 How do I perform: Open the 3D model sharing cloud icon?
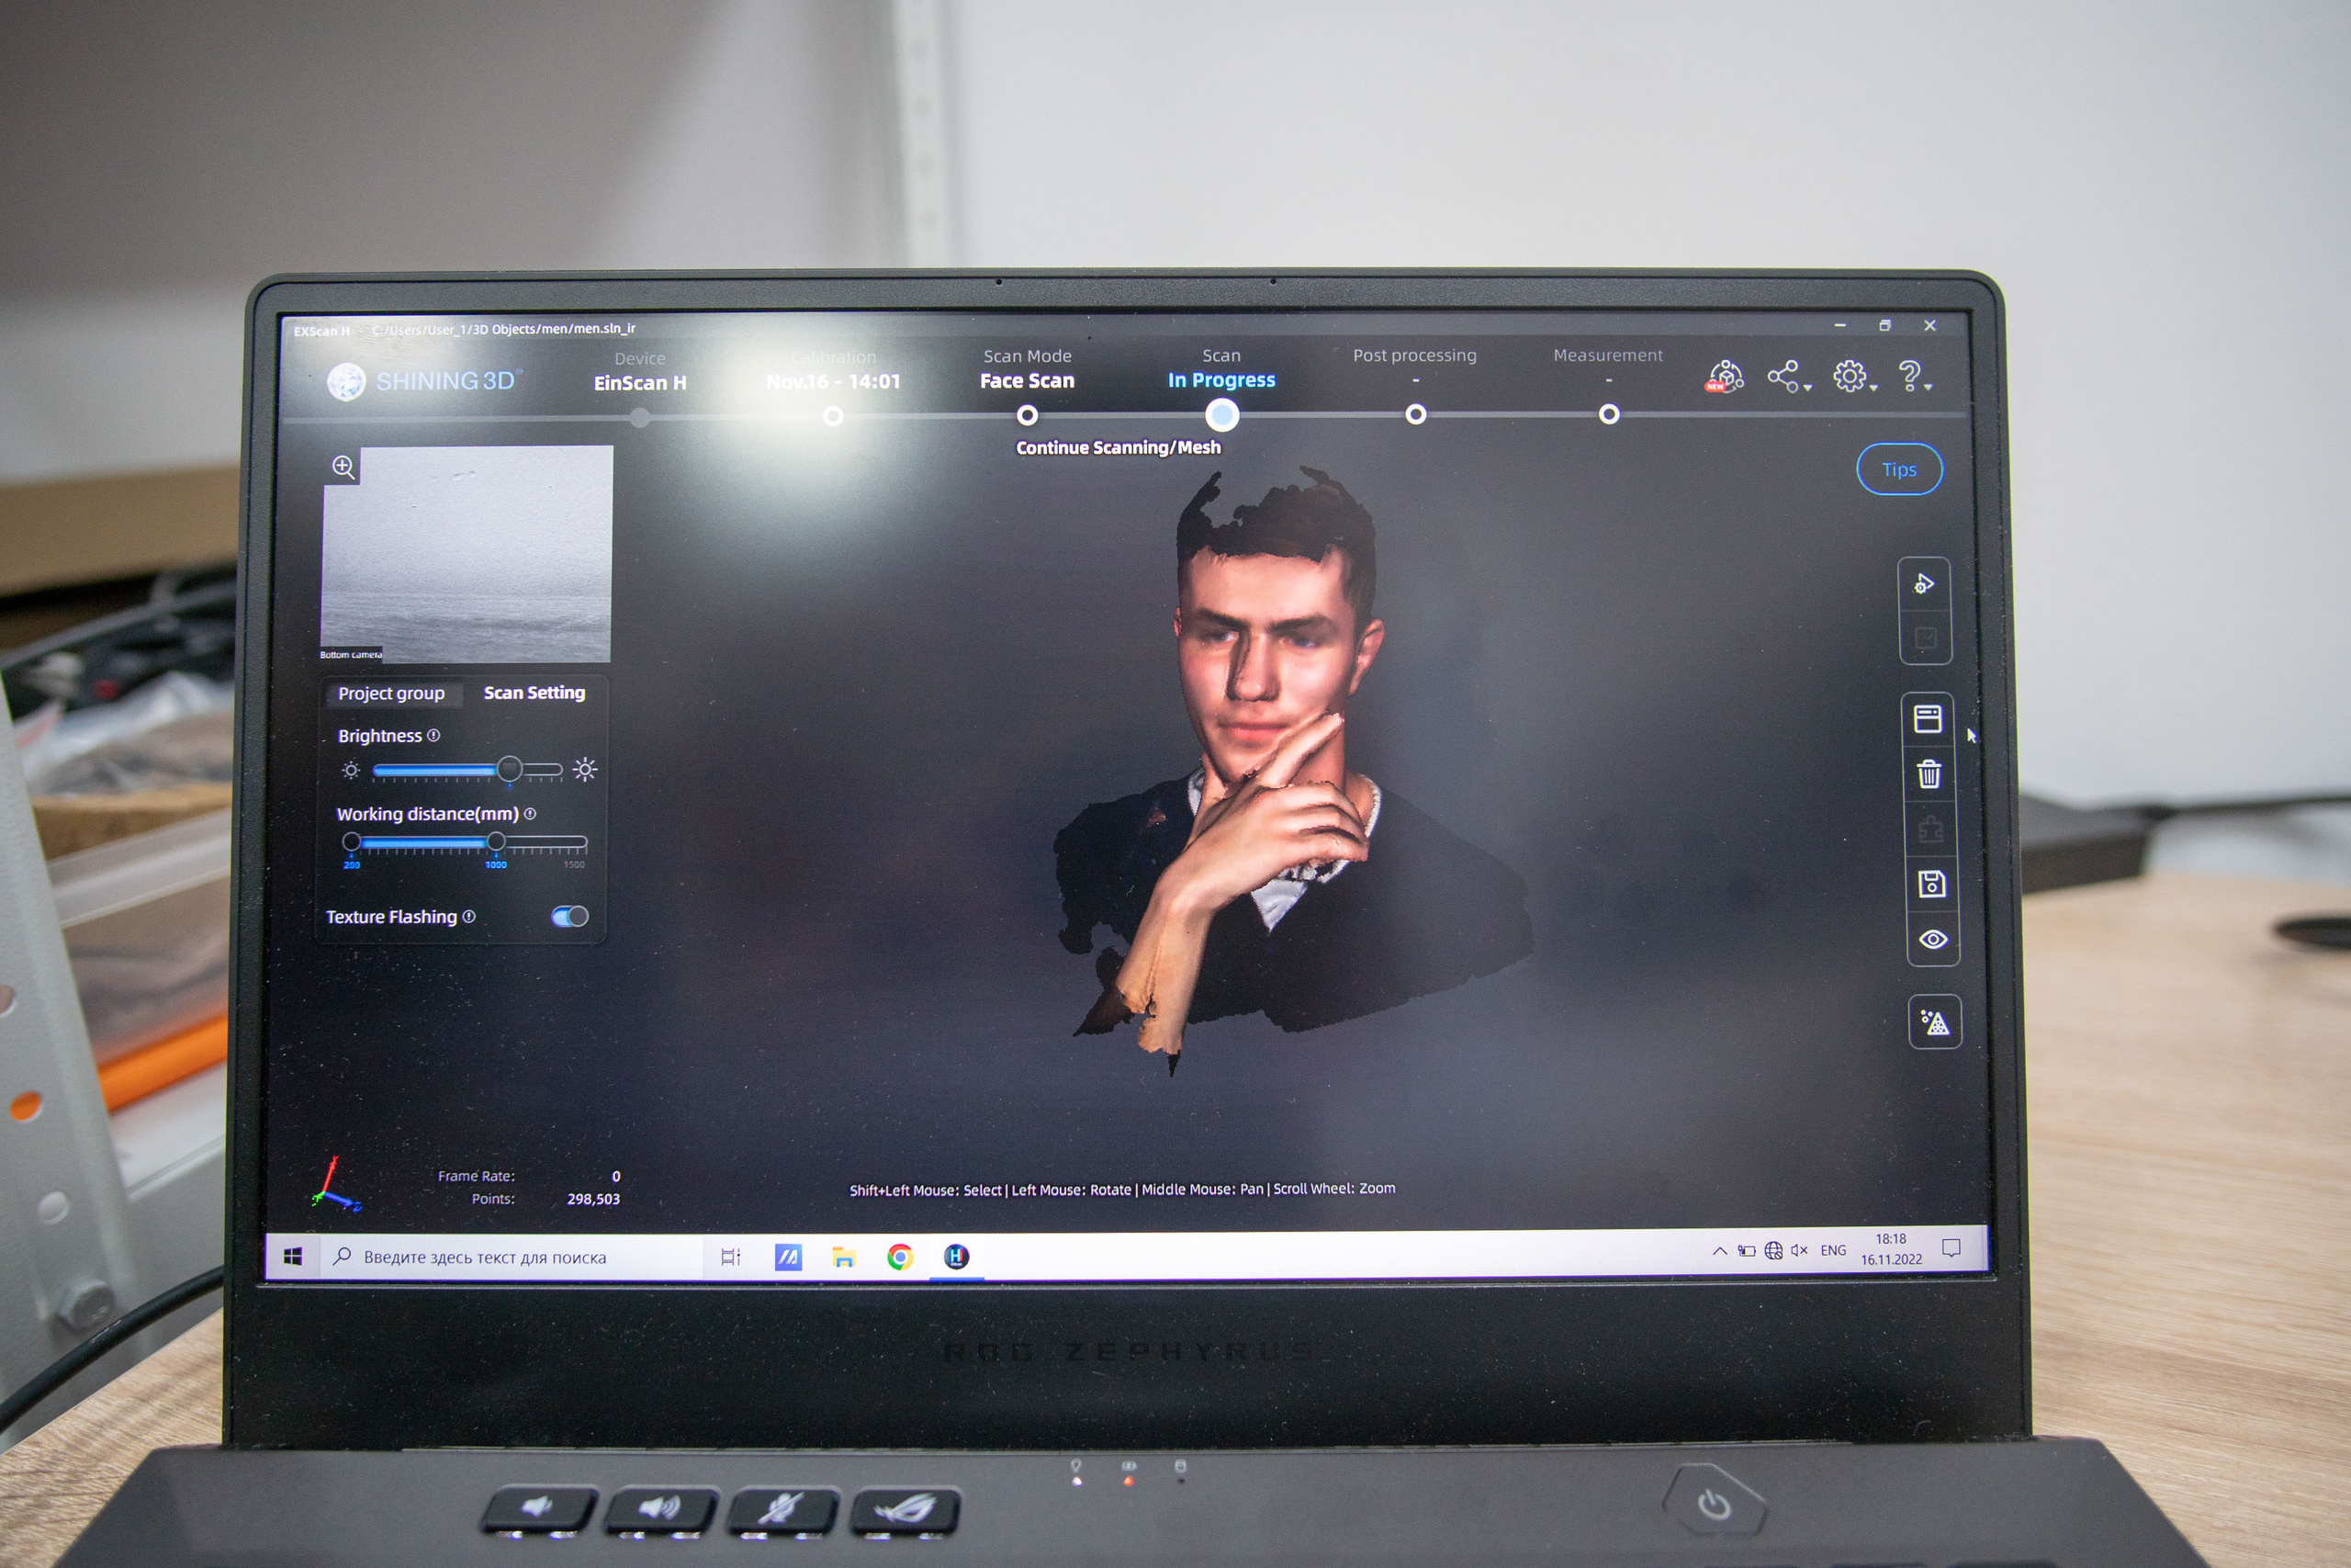(1726, 377)
